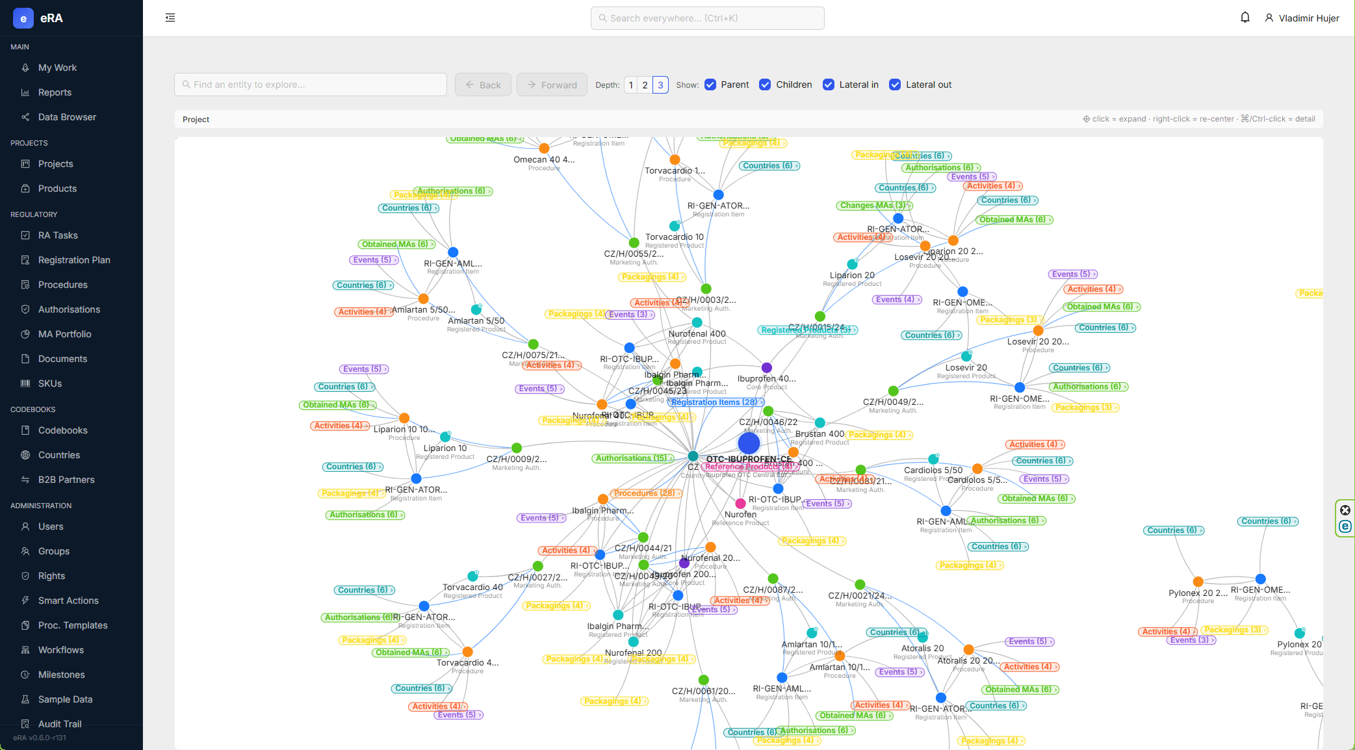
Task: Set graph depth to 2
Action: pyautogui.click(x=645, y=84)
